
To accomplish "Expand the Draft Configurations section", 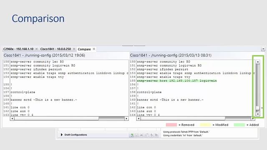I will coord(62,135).
